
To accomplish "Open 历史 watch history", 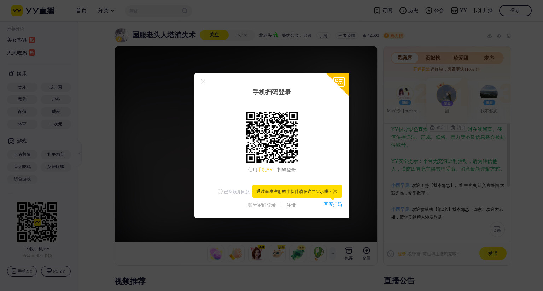I will pos(409,11).
